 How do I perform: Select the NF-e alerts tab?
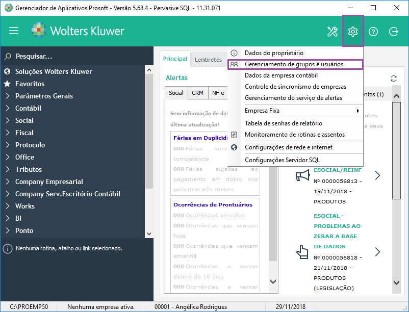pyautogui.click(x=218, y=93)
